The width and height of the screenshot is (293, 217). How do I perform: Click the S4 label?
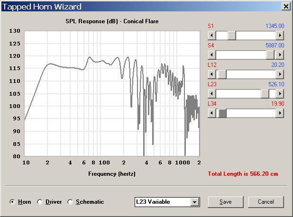[211, 45]
